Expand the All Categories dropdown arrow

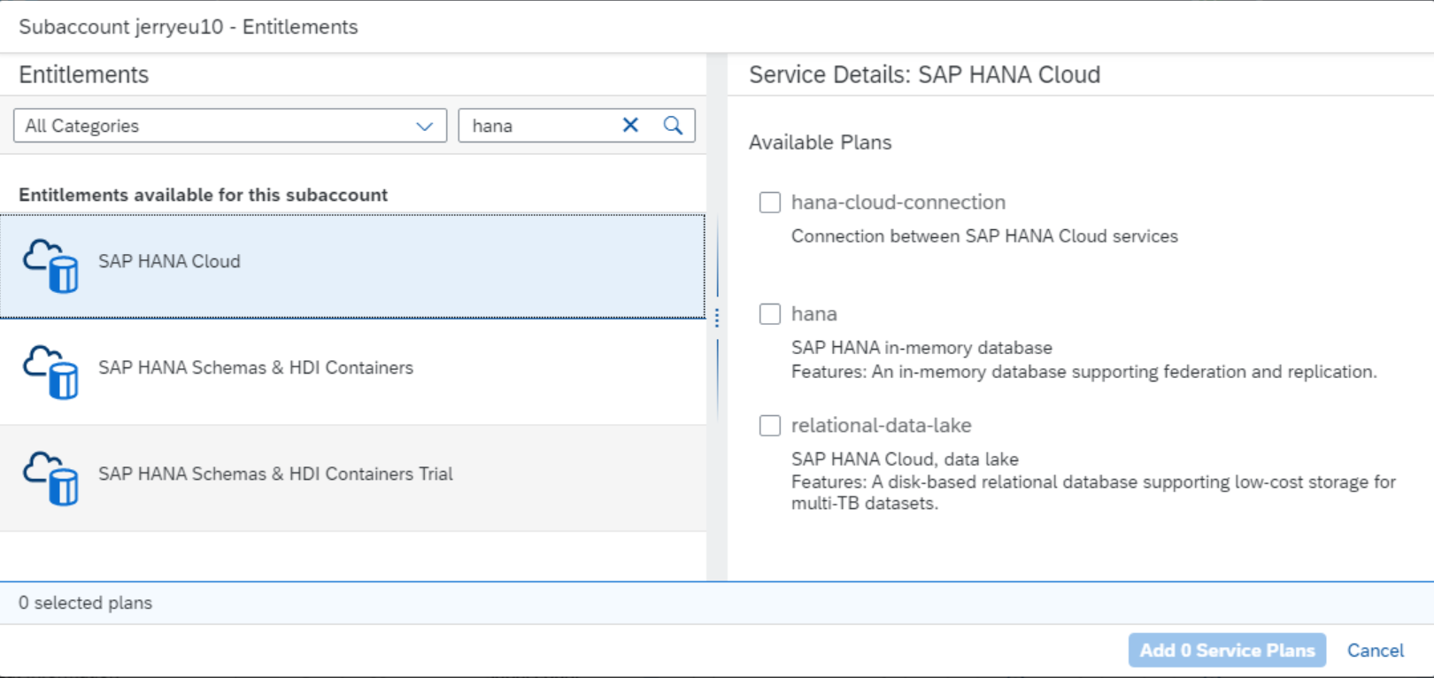[x=425, y=126]
